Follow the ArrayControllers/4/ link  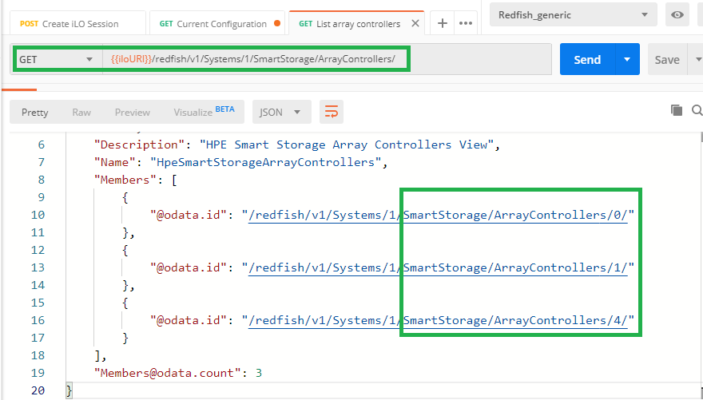coord(438,321)
